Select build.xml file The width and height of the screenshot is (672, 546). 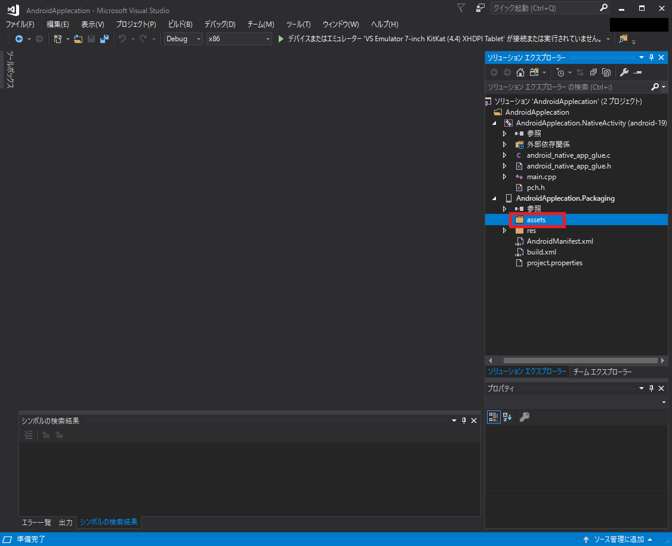[541, 252]
